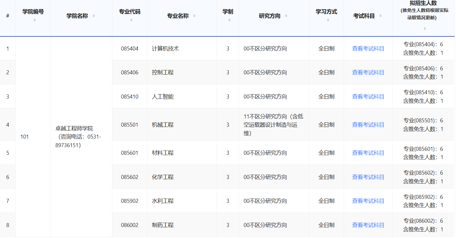
Task: Click the # column header
Action: pos(8,16)
